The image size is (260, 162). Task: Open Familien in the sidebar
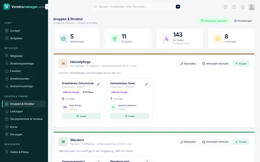coord(24,71)
